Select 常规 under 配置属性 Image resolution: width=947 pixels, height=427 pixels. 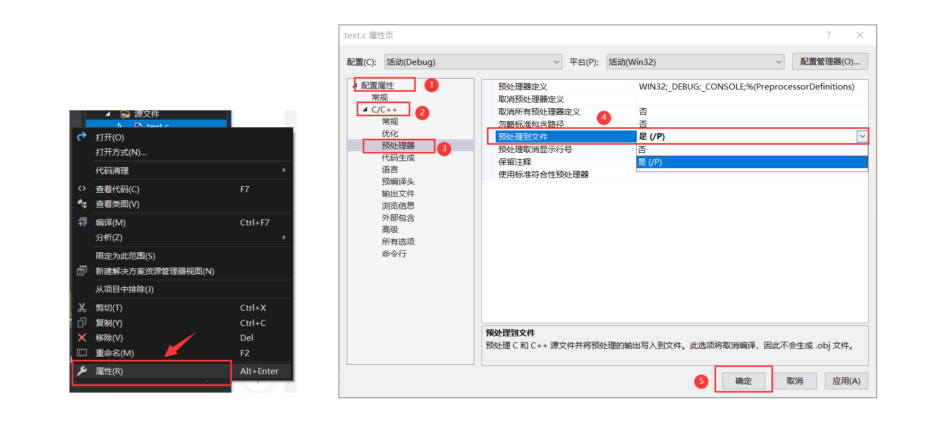point(380,98)
